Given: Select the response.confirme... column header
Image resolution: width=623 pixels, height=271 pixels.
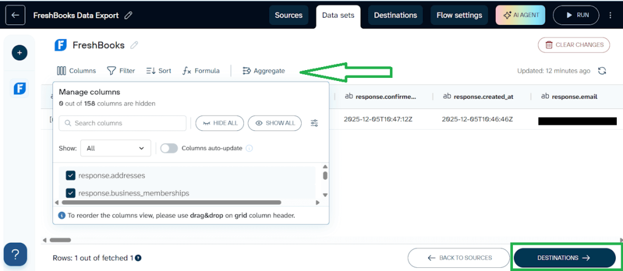Looking at the screenshot, I should coord(380,96).
